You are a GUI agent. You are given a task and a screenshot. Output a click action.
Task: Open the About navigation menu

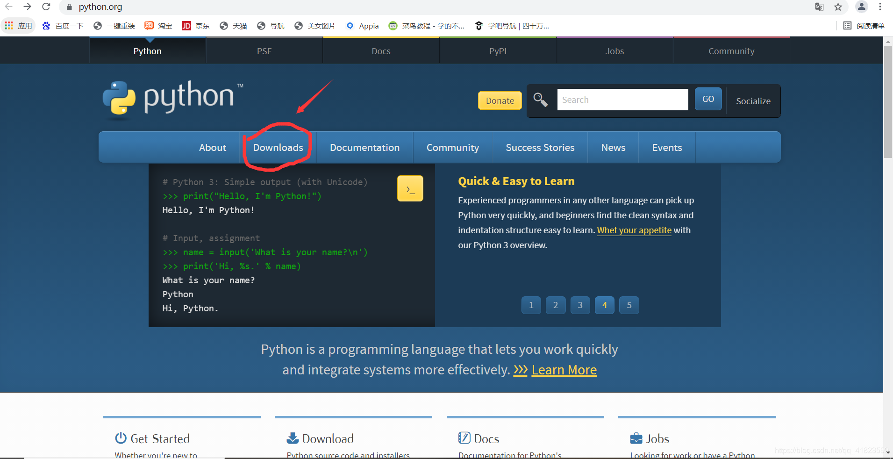point(213,147)
